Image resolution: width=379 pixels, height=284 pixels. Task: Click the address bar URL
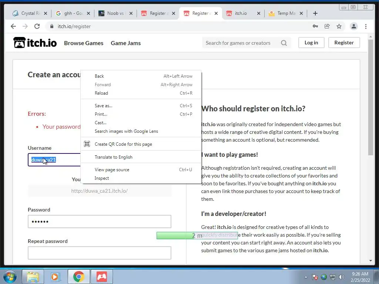pos(74,26)
